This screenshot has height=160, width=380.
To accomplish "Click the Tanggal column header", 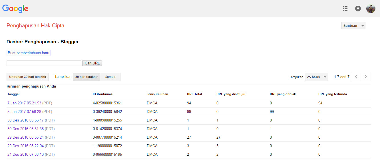I will 13,94.
